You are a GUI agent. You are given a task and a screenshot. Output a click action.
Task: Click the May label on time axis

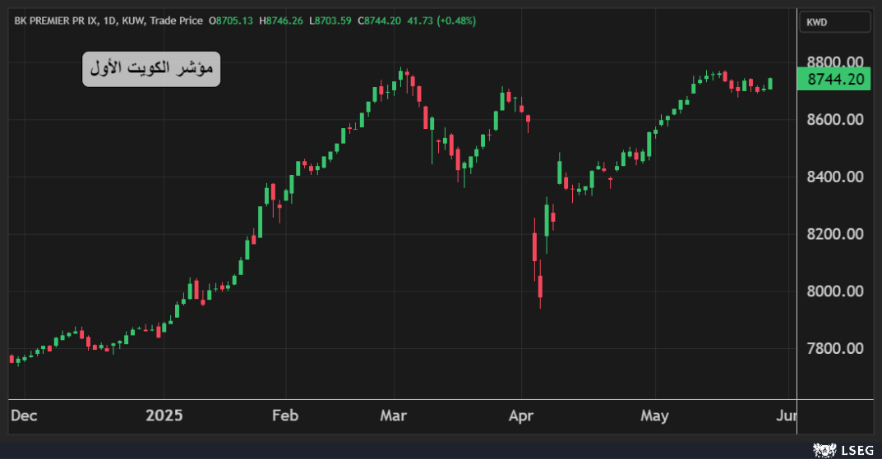pyautogui.click(x=654, y=416)
